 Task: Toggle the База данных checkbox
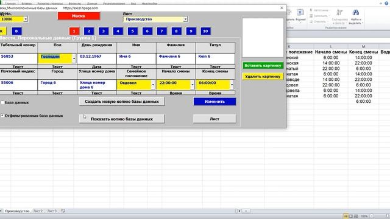point(2,102)
